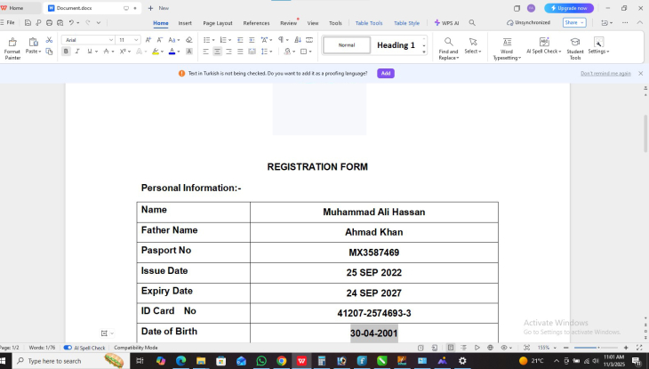Switch to the Insert tab
This screenshot has width=649, height=369.
[x=185, y=23]
